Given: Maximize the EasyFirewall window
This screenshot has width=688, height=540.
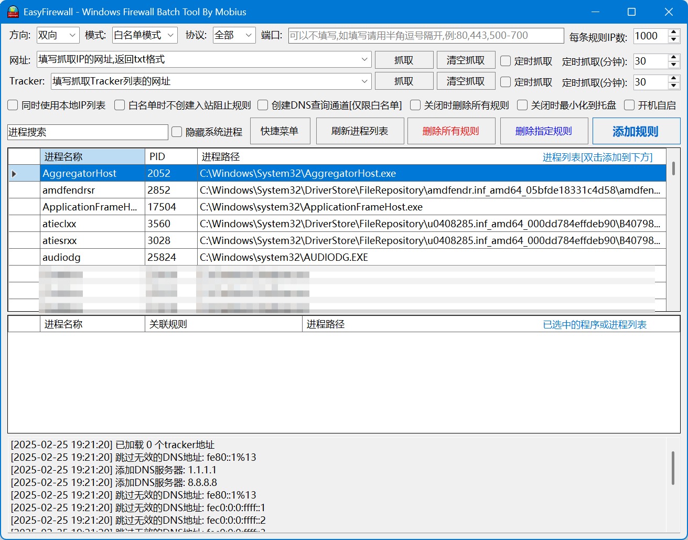Looking at the screenshot, I should pyautogui.click(x=632, y=12).
